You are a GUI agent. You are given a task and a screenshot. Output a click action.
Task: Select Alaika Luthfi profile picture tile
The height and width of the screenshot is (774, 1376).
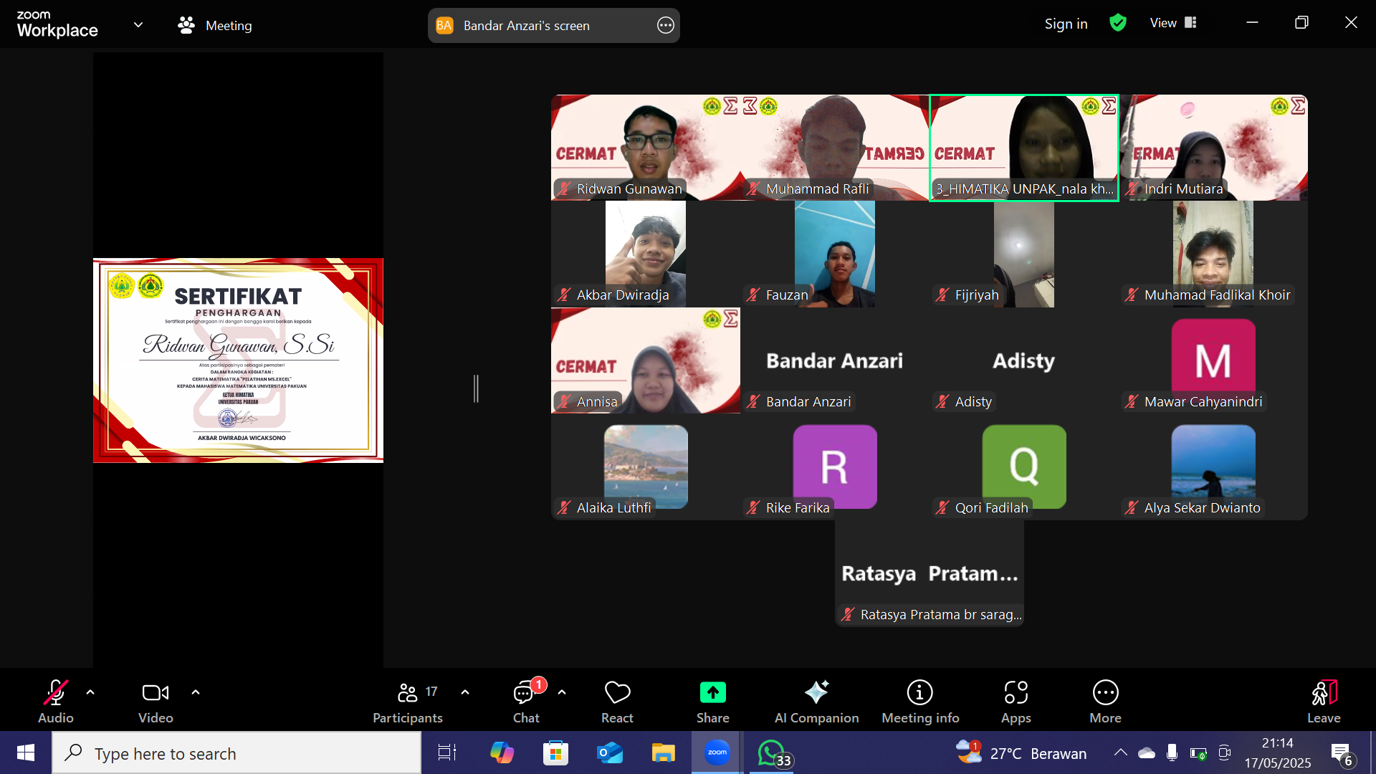coord(646,467)
